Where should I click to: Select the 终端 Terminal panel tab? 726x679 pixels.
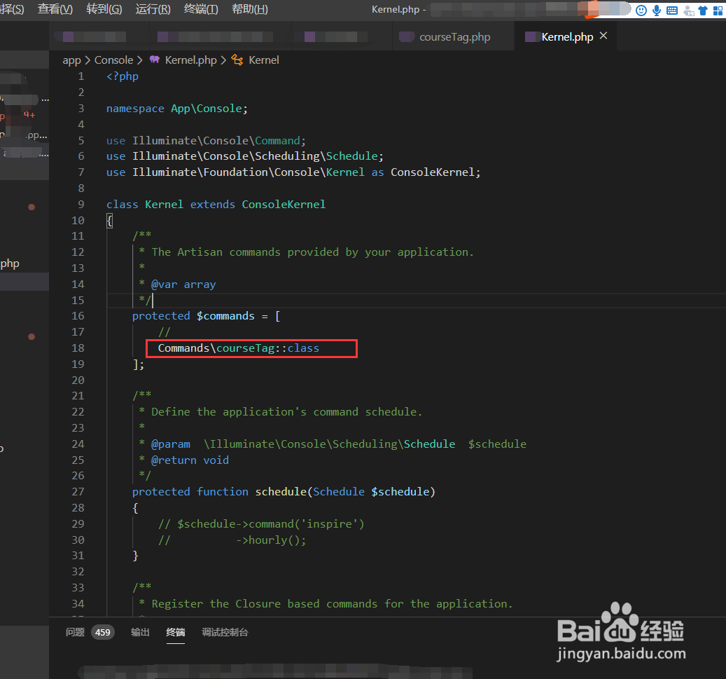[x=176, y=632]
